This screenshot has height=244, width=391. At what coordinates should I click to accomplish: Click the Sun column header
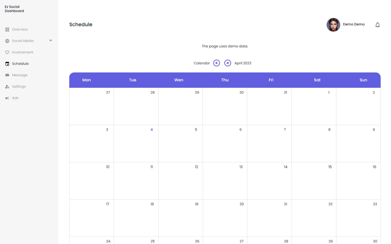(363, 80)
